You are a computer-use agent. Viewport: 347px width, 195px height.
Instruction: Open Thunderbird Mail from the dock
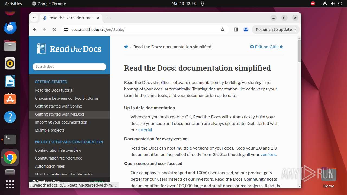[10, 28]
